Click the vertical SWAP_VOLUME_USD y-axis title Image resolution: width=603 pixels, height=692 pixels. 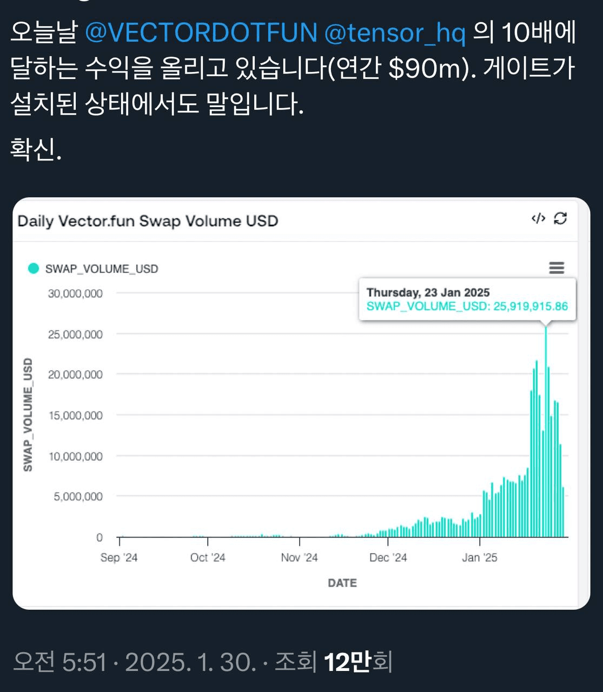(x=28, y=415)
